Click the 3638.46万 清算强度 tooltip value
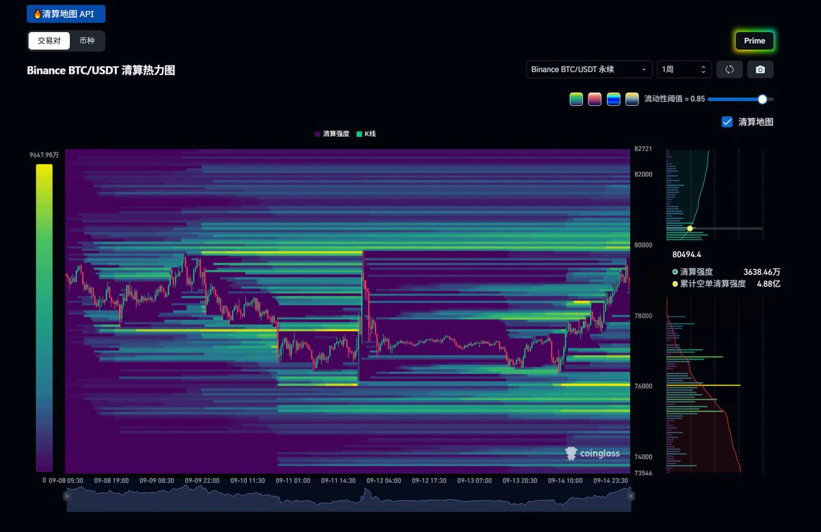Screen dimensions: 821x532 762,271
